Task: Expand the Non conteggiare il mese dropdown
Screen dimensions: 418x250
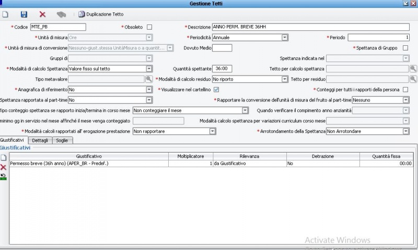Action: pos(245,110)
